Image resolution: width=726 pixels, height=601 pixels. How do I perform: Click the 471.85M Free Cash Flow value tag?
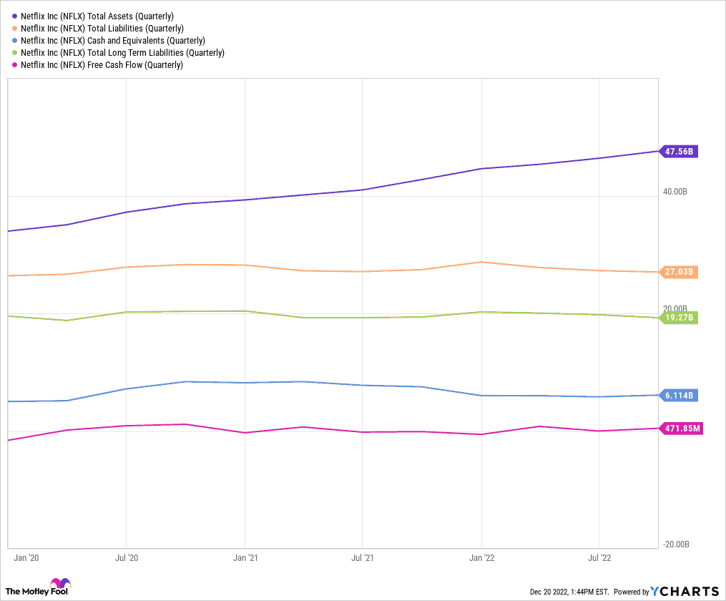click(x=681, y=429)
